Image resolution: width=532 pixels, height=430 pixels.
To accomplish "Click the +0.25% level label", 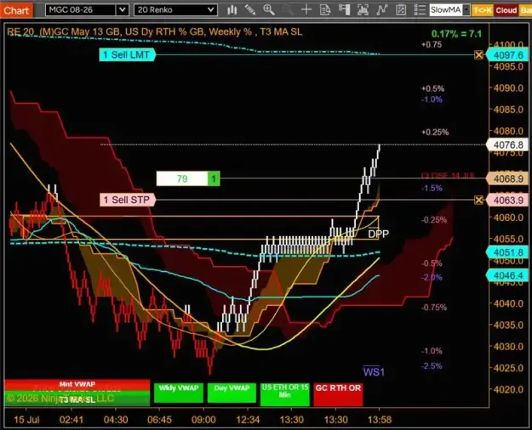I will tap(435, 133).
